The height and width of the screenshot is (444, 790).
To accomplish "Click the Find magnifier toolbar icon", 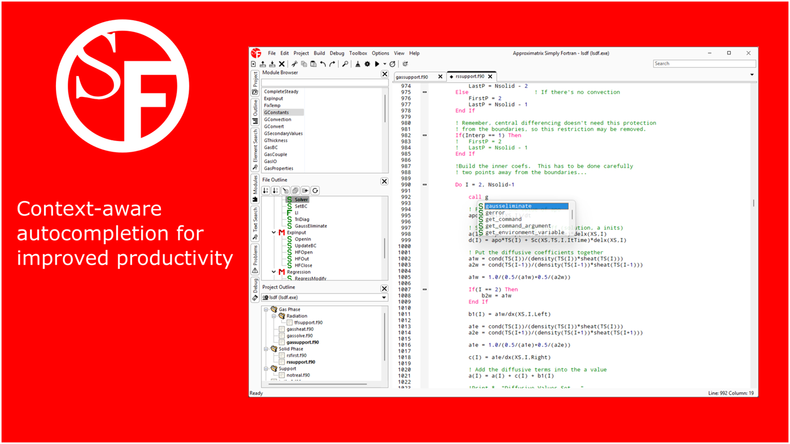I will coord(345,64).
